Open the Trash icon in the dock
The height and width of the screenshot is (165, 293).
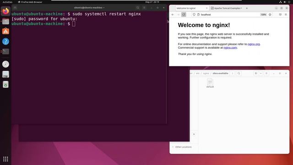[x=5, y=84]
